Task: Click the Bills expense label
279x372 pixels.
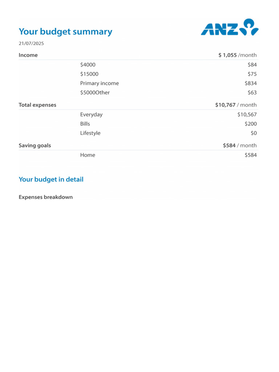Action: tap(85, 124)
